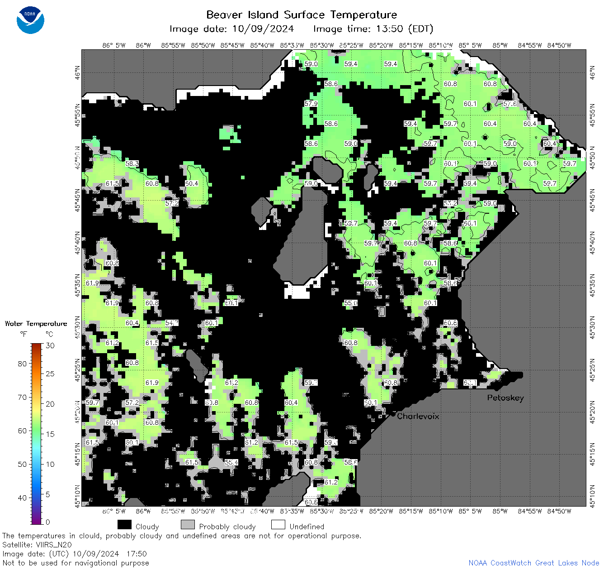The width and height of the screenshot is (604, 570).
Task: Click the 57.9 temperature reading
Action: 311,104
